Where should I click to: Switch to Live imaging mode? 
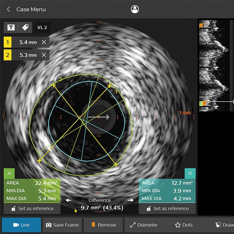[21, 225]
